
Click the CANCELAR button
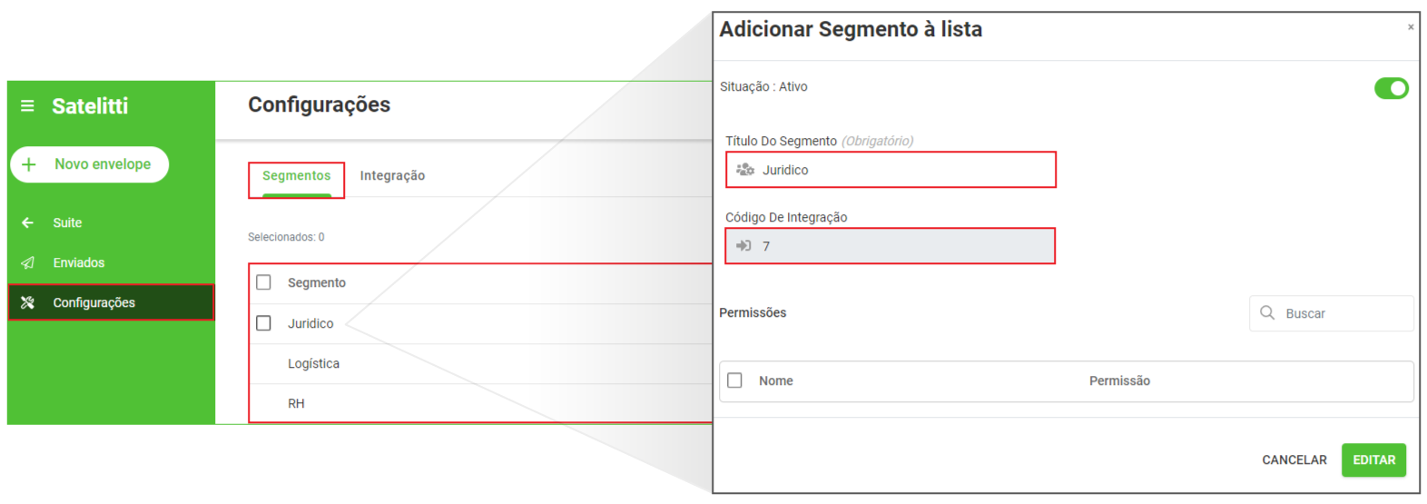click(x=1294, y=460)
